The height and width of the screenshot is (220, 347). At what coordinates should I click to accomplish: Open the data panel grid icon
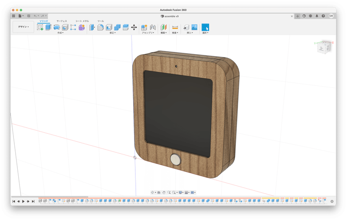click(14, 16)
